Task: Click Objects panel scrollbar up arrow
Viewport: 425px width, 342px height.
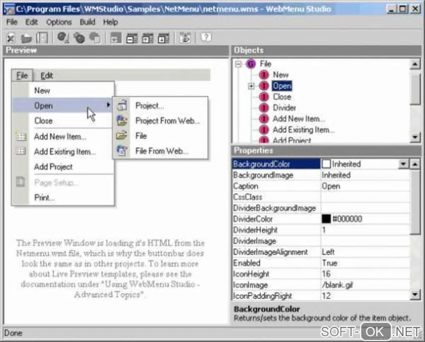Action: (415, 65)
